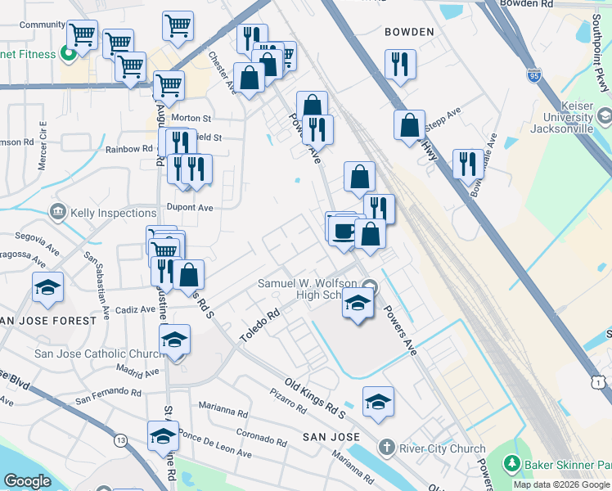Select the restaurant marker below Rainbow Rd
The width and height of the screenshot is (612, 491).
pyautogui.click(x=196, y=169)
